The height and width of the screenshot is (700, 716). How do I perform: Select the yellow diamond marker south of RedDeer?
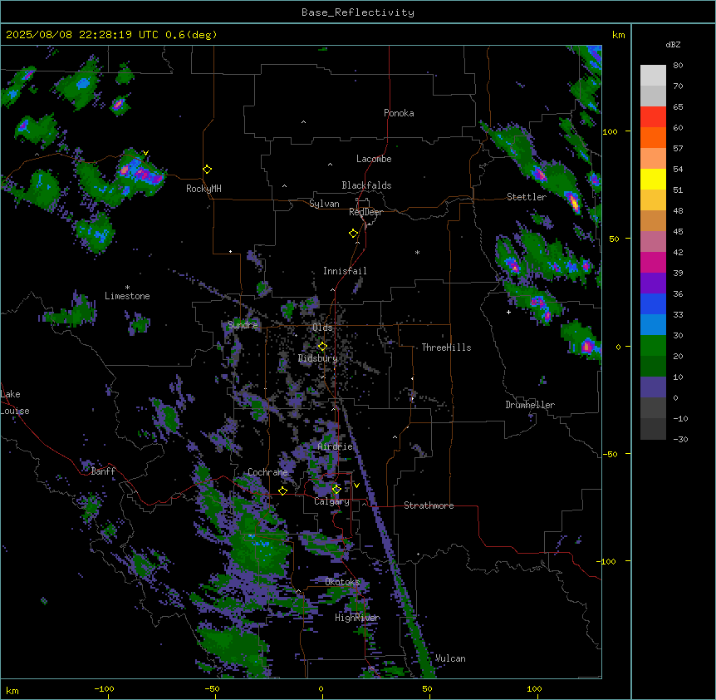[x=354, y=234]
